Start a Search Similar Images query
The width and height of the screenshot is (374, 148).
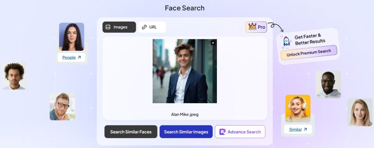click(186, 132)
